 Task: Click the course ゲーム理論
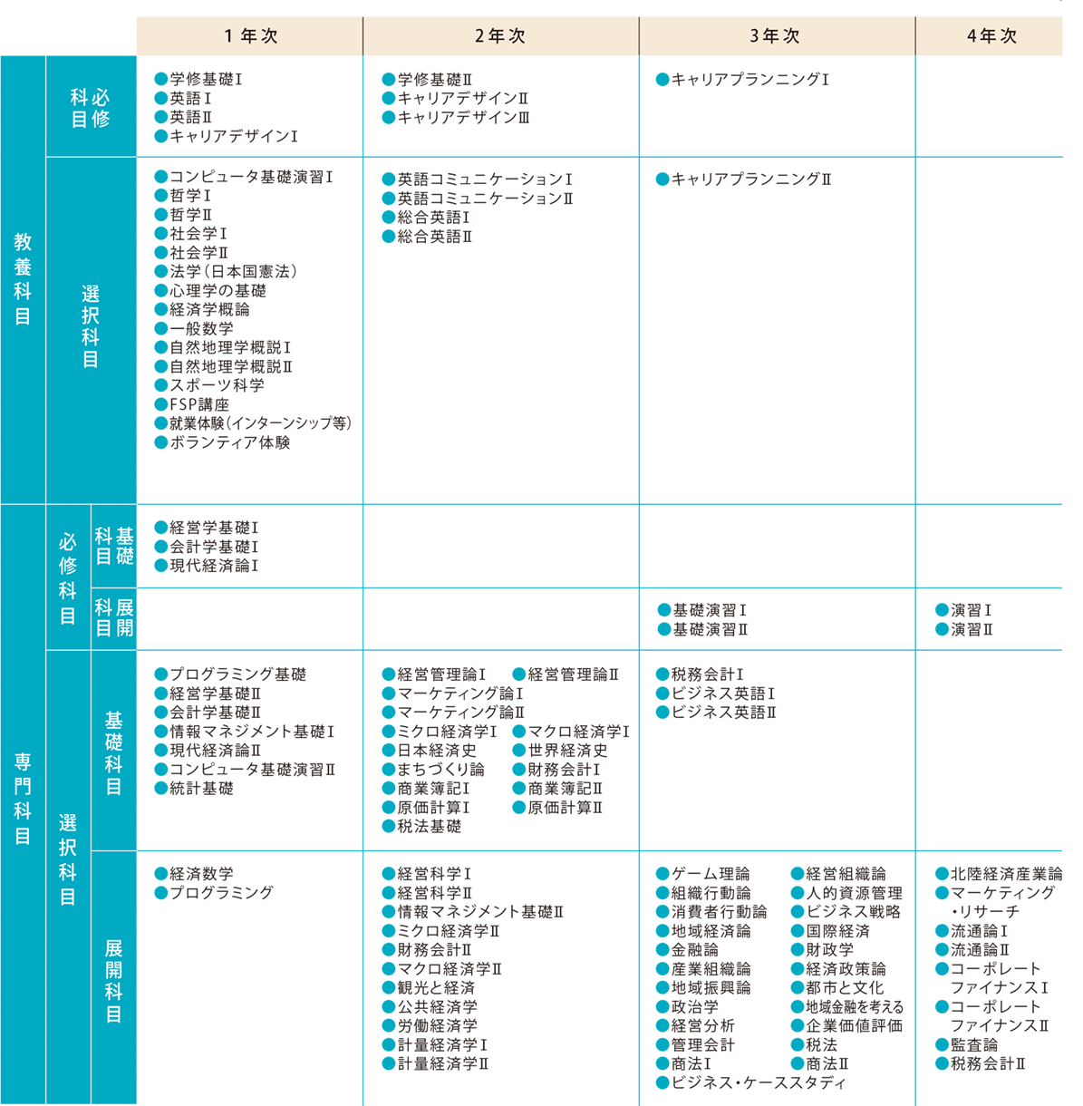(703, 874)
